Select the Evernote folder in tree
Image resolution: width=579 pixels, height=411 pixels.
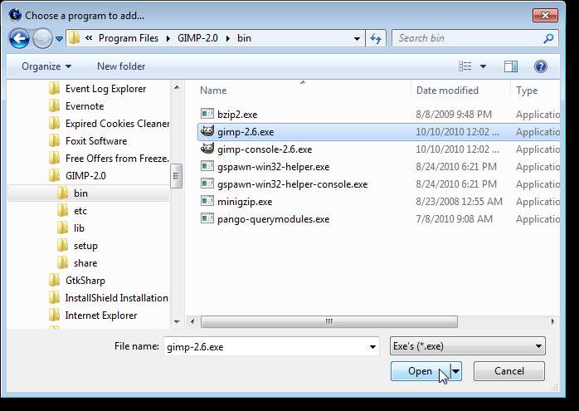pyautogui.click(x=85, y=106)
